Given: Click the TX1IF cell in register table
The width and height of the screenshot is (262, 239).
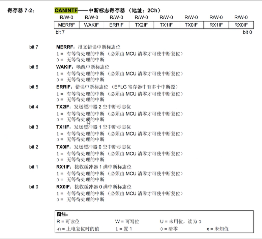Looking at the screenshot, I should 166,25.
